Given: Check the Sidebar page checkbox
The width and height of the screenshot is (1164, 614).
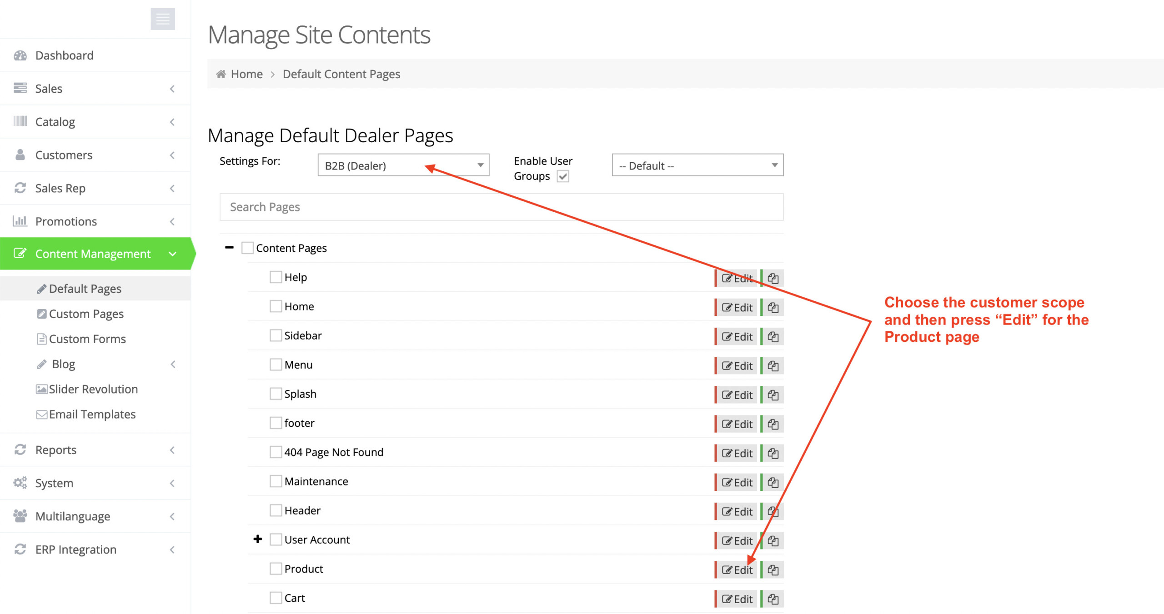Looking at the screenshot, I should tap(276, 335).
